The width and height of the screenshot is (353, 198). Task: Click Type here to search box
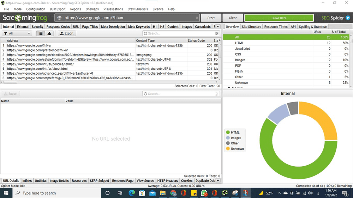pos(57,193)
